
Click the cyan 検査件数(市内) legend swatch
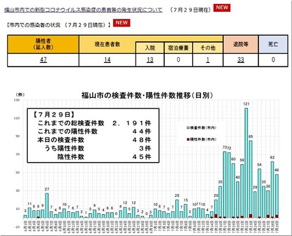click(x=188, y=128)
